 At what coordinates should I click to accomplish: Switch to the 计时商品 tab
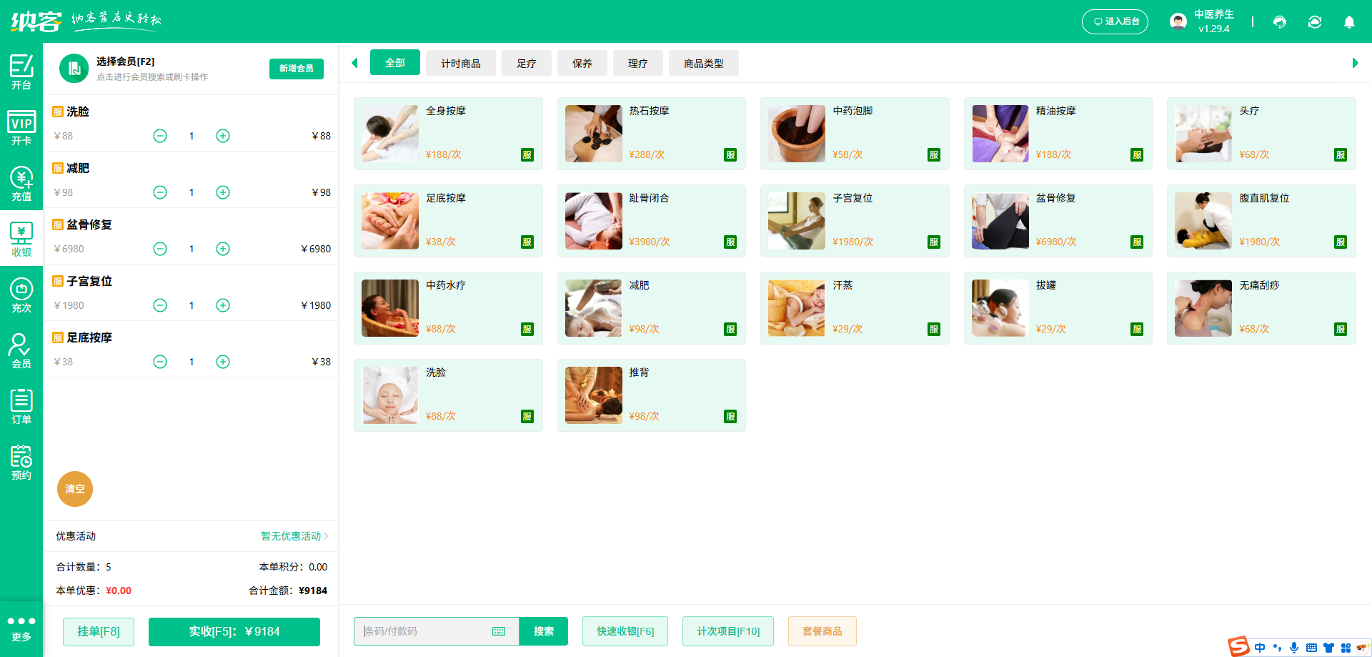pos(461,64)
